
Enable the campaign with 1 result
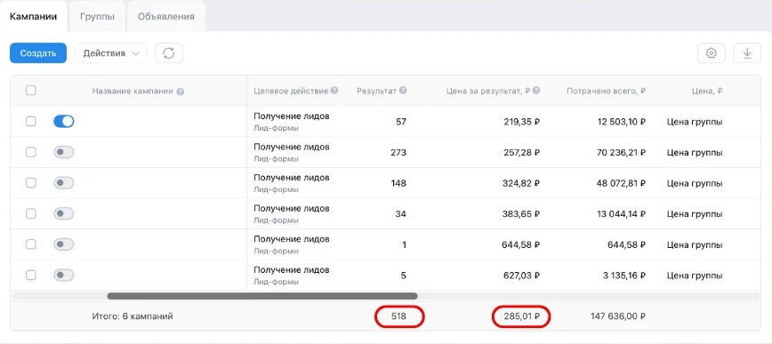point(64,244)
